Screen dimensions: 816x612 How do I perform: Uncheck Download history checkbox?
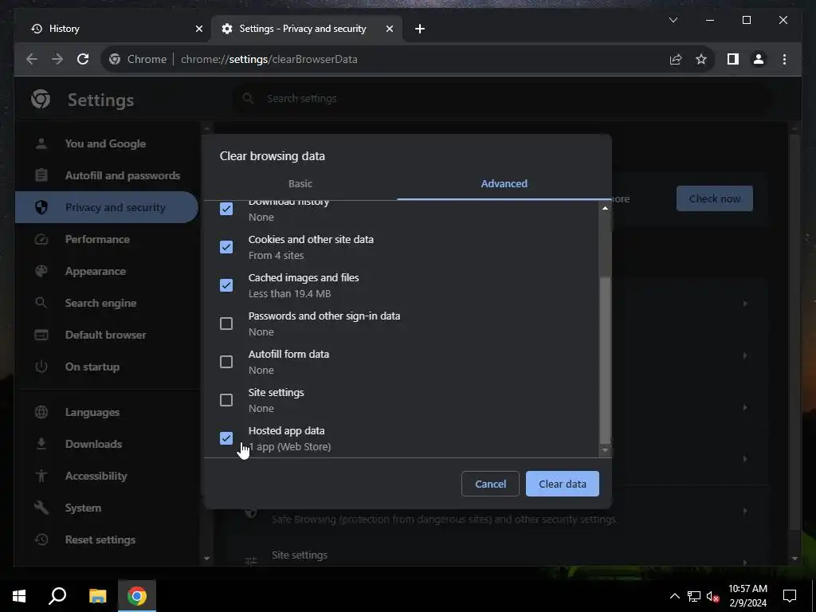coord(226,209)
